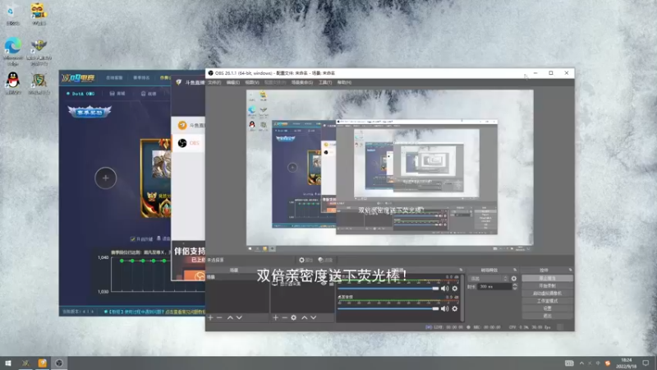Screen dimensions: 657x370
Task: Increase transition duration with up arrow
Action: (515, 284)
